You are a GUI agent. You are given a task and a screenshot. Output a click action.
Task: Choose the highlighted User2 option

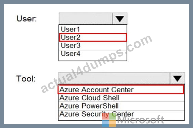(93, 37)
